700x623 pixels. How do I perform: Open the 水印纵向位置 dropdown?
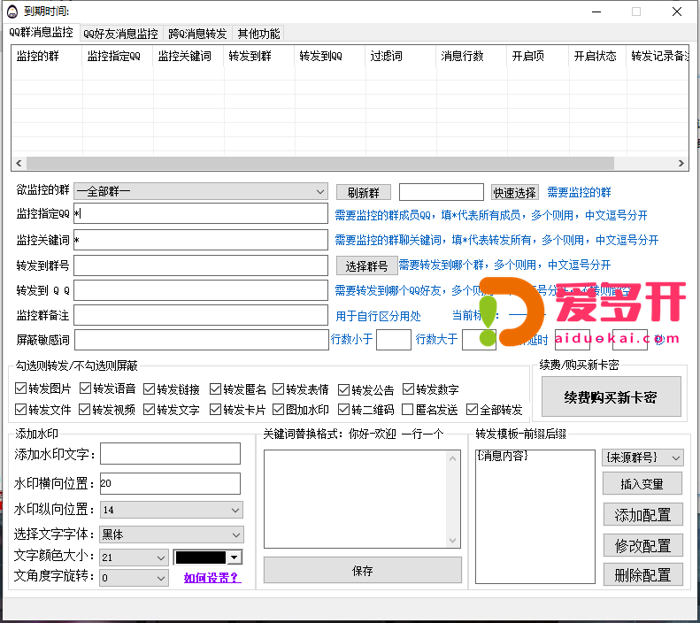tap(172, 510)
